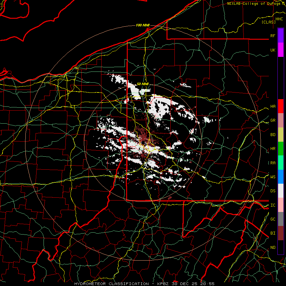
Task: Click the [CLAS] units label
Action: point(269,22)
